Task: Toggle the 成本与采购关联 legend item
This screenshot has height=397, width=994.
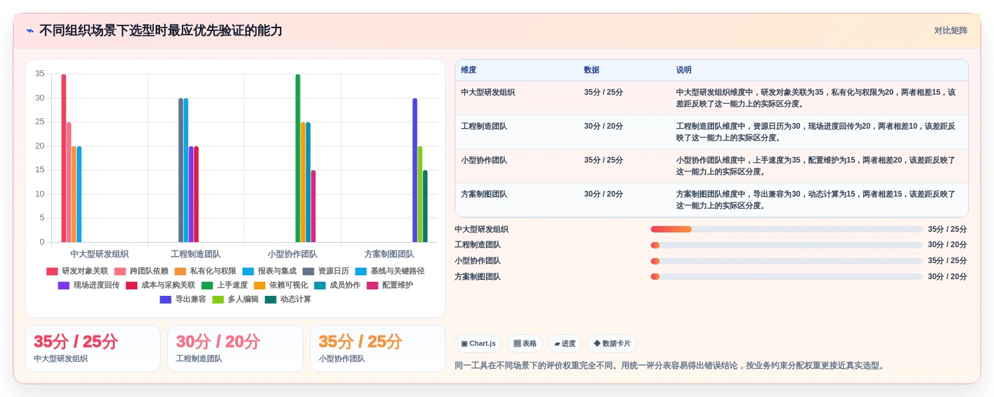Action: point(160,286)
